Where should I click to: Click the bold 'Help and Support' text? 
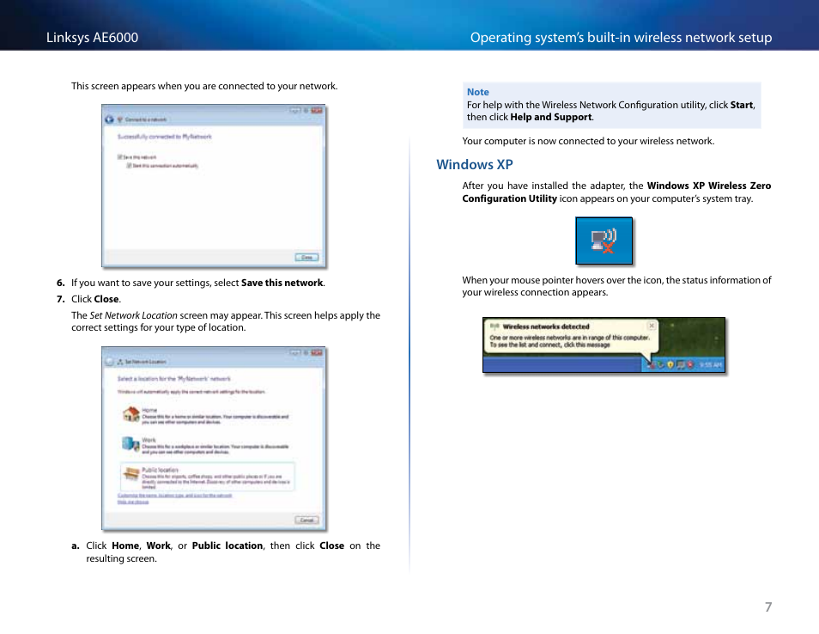[551, 117]
